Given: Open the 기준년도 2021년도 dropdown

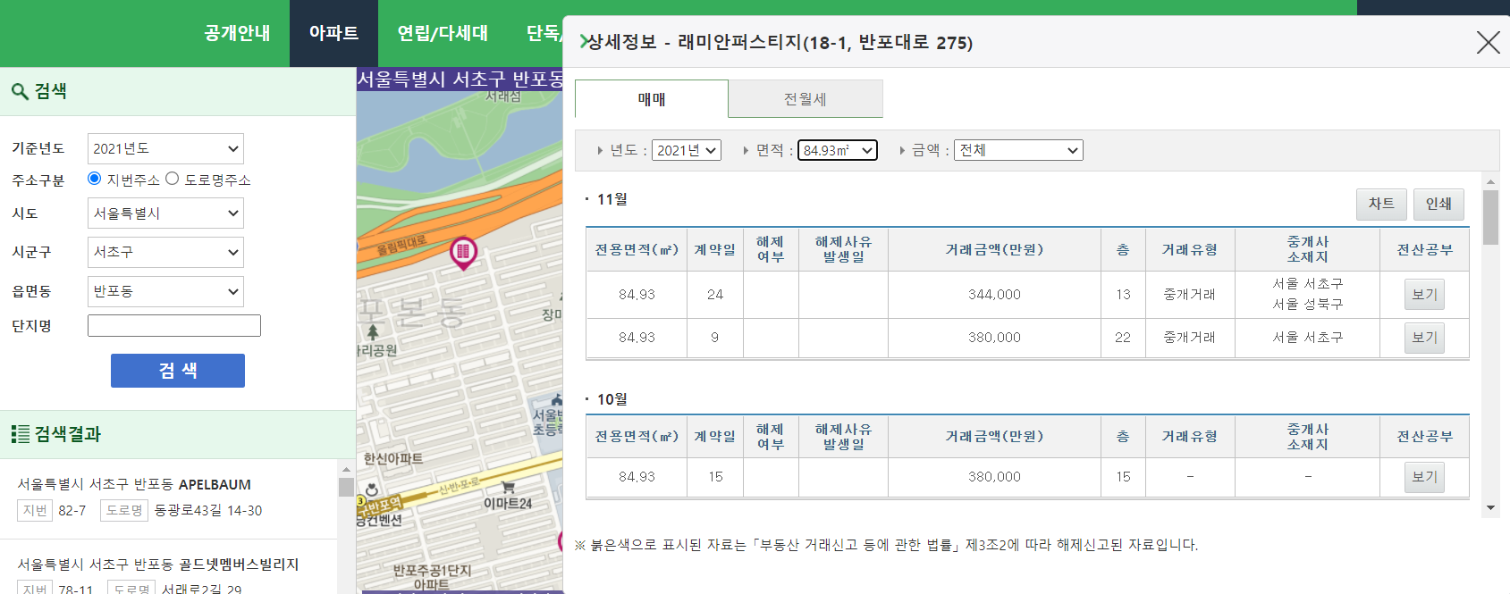Looking at the screenshot, I should click(165, 148).
